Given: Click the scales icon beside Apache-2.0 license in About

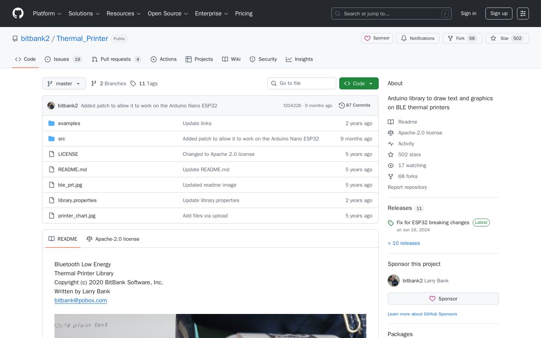Looking at the screenshot, I should (391, 133).
